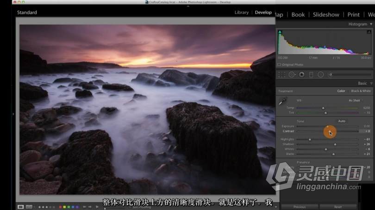Click the Temp value 6250

coord(367,108)
